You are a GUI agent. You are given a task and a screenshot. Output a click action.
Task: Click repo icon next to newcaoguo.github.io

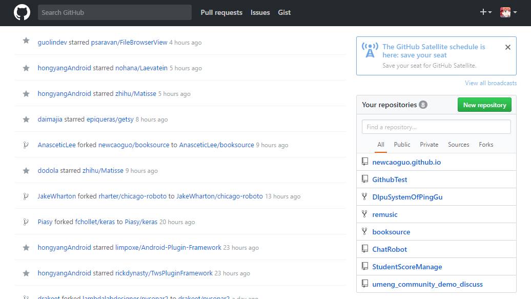(365, 162)
